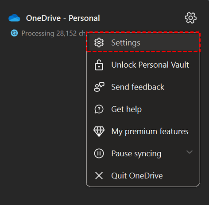Click the blue OneDrive cloud logo

pos(14,18)
